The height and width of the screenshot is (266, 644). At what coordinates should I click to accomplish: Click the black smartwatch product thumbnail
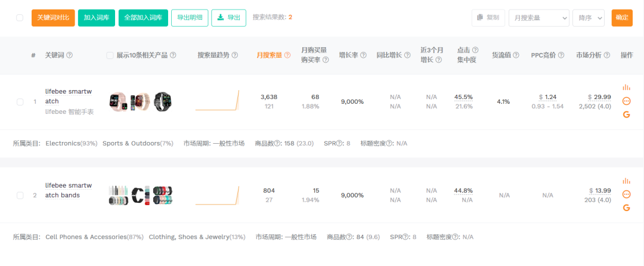click(x=162, y=101)
